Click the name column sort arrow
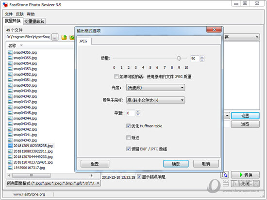Viewport: 267px width, 200px height. click(x=21, y=45)
